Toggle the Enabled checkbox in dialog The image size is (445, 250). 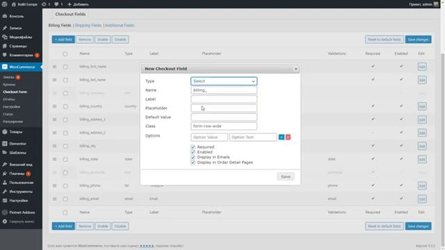(x=193, y=152)
